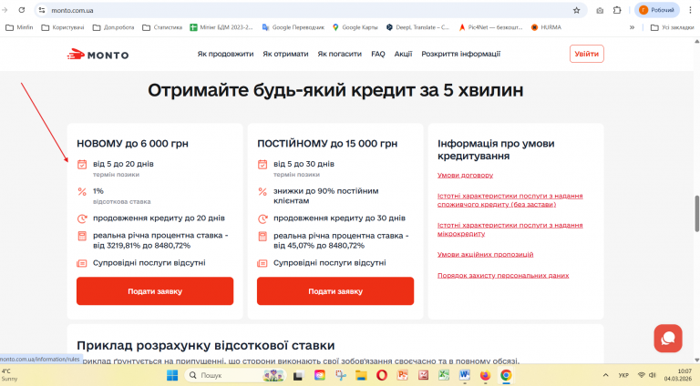The image size is (700, 386).
Task: Open the Порядок захисту персональних даних link
Action: click(503, 276)
